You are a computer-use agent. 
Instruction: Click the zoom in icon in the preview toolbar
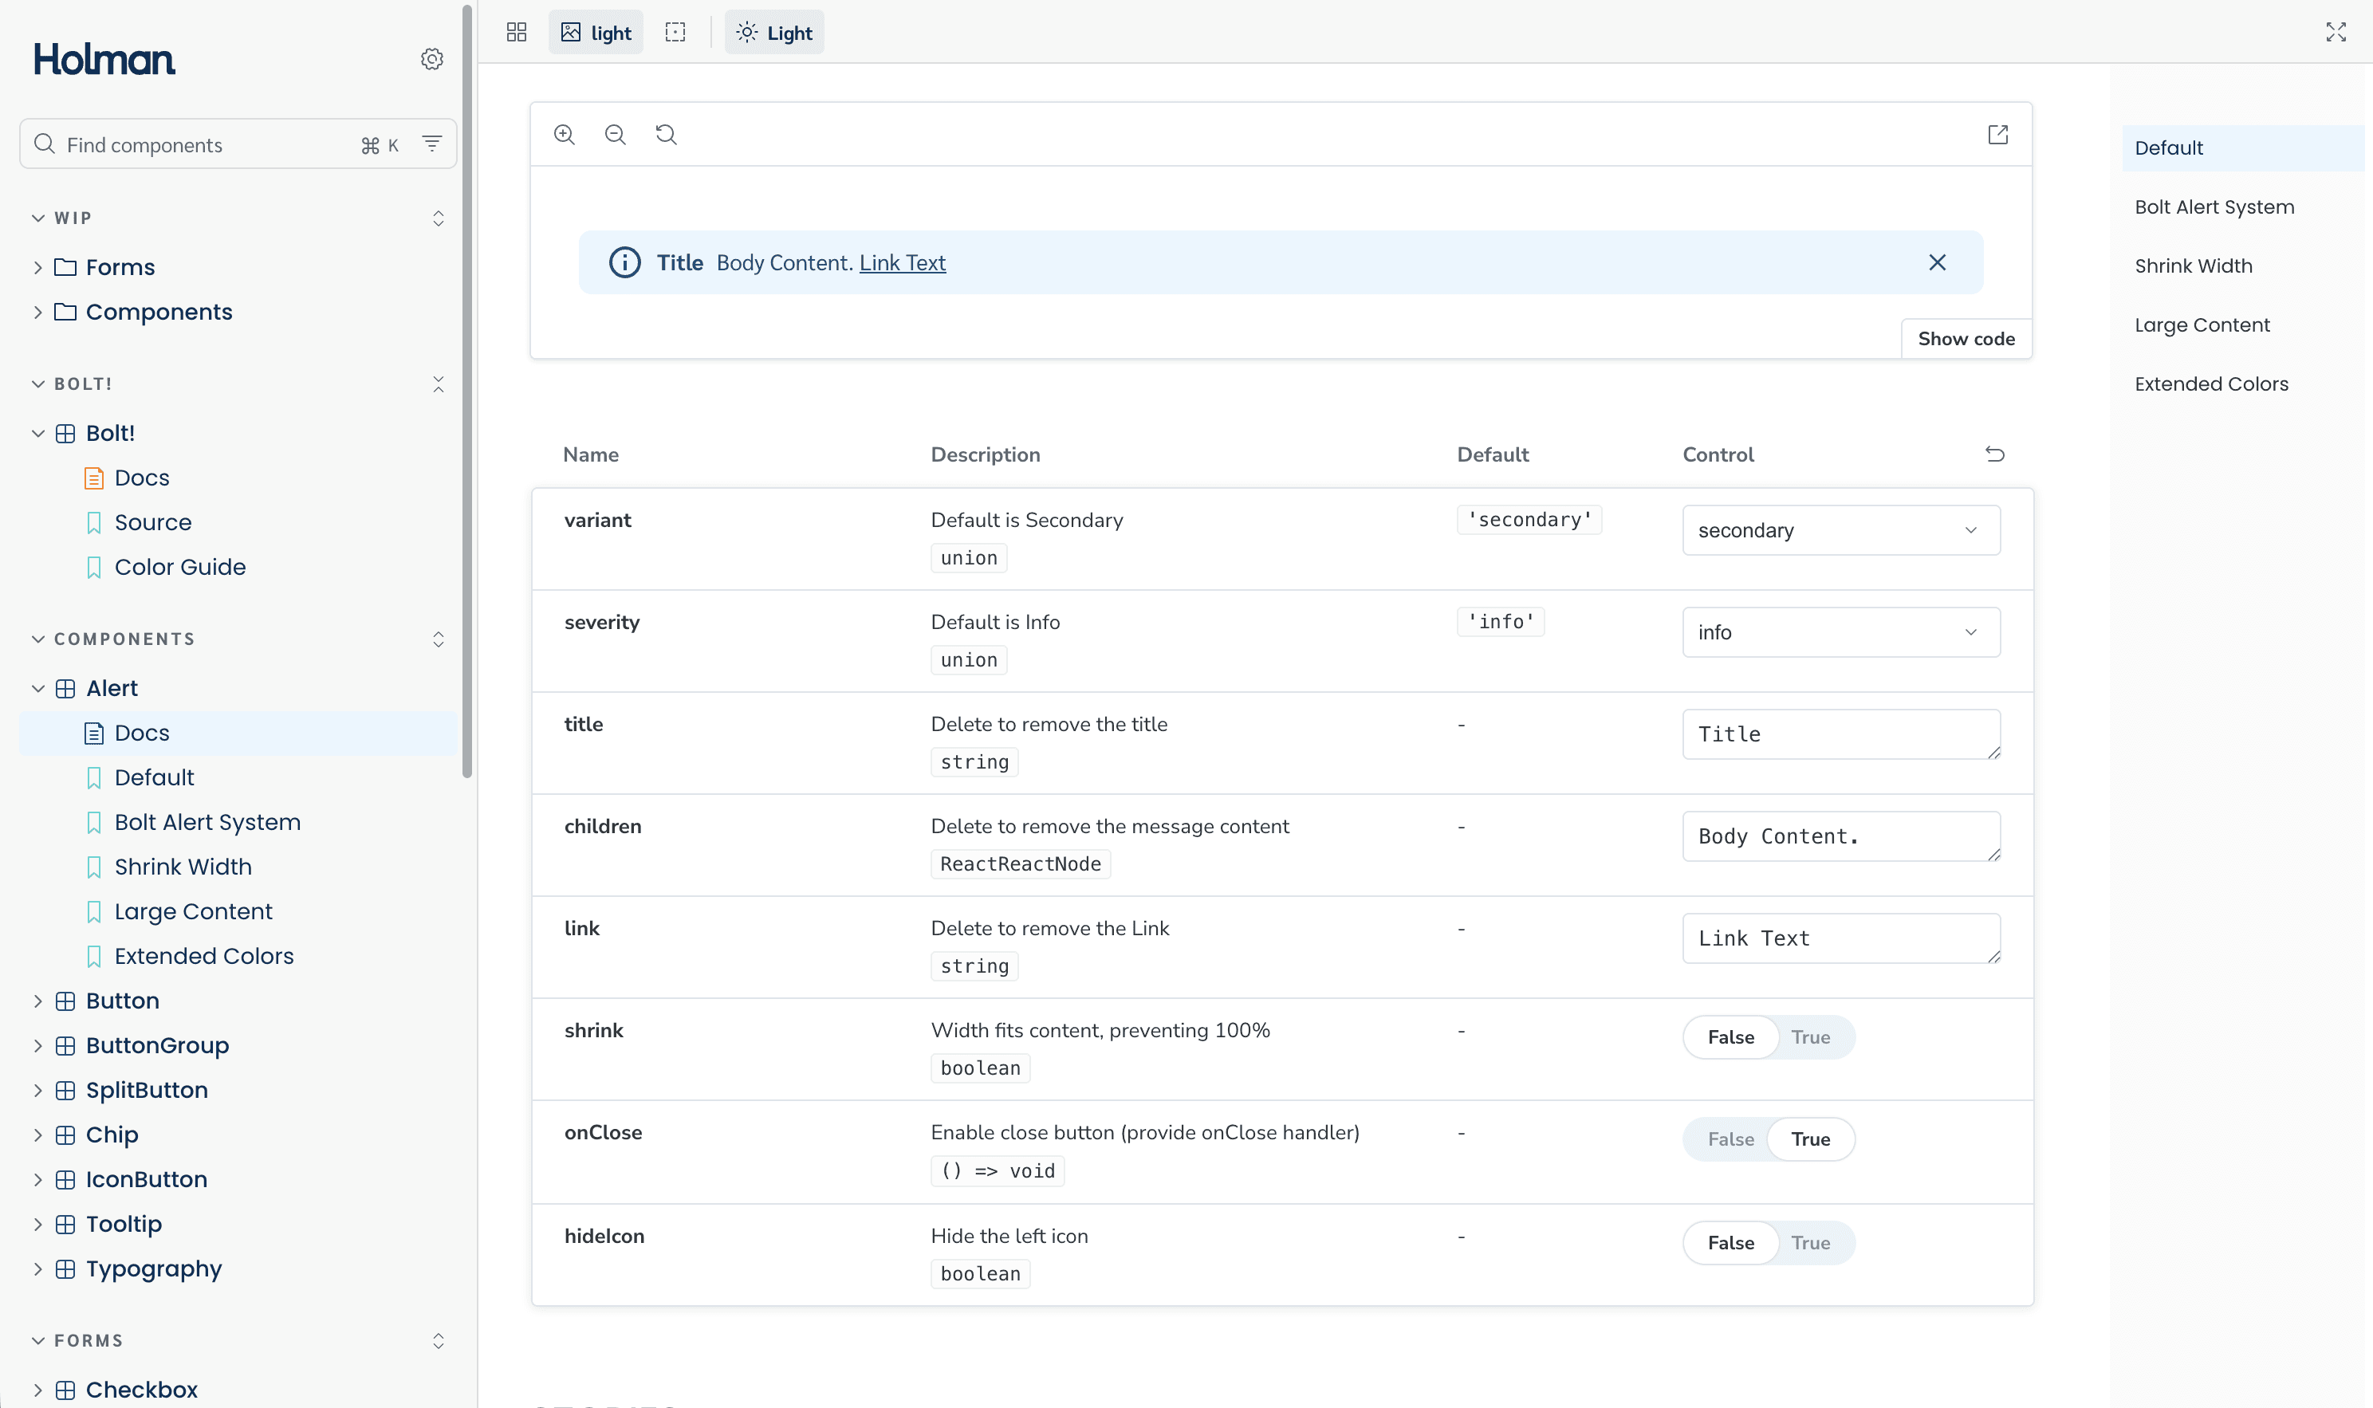(565, 135)
